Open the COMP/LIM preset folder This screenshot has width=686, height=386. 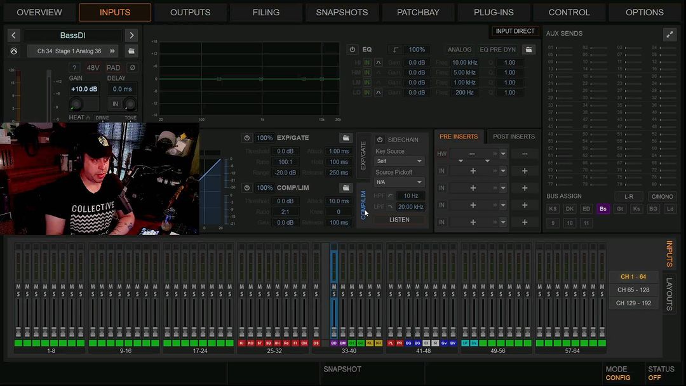click(346, 188)
